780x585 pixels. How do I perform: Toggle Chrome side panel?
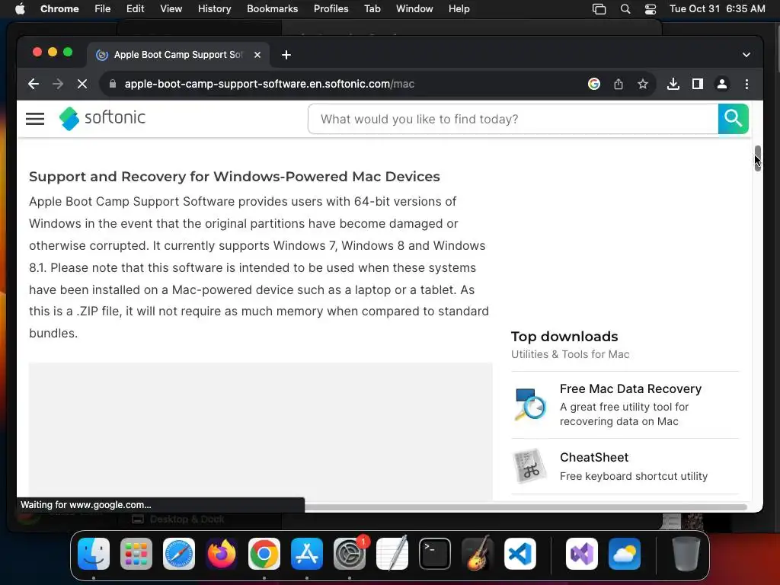[698, 84]
